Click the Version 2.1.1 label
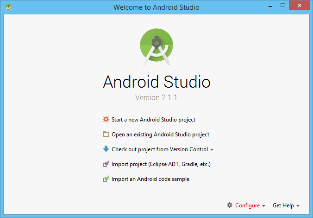 tap(156, 97)
